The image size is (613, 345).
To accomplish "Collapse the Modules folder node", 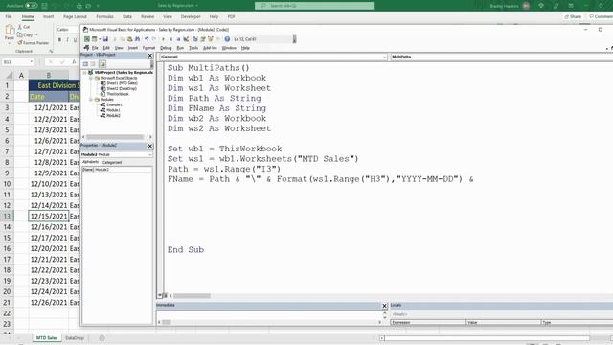I will [91, 100].
